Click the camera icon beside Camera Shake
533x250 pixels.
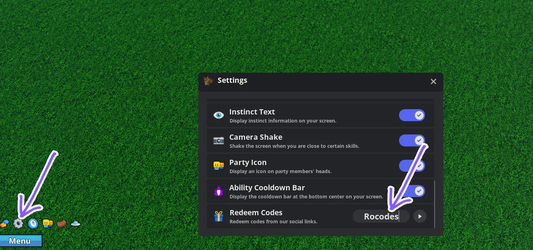coord(219,140)
